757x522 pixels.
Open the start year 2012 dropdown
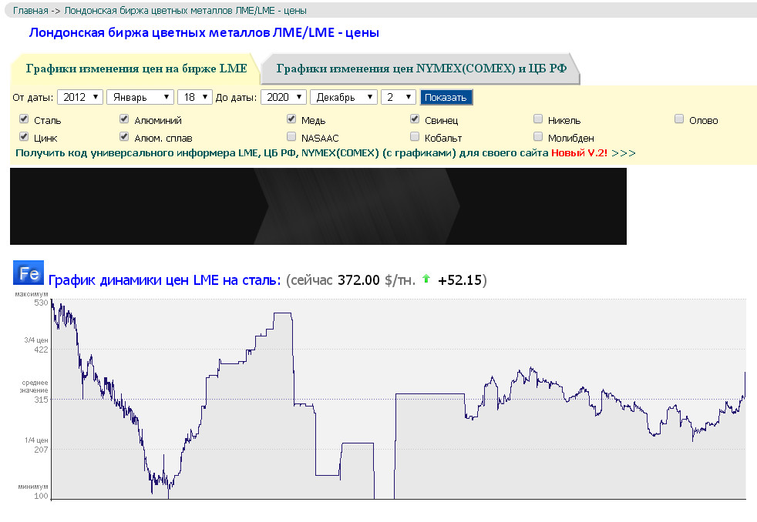[80, 97]
